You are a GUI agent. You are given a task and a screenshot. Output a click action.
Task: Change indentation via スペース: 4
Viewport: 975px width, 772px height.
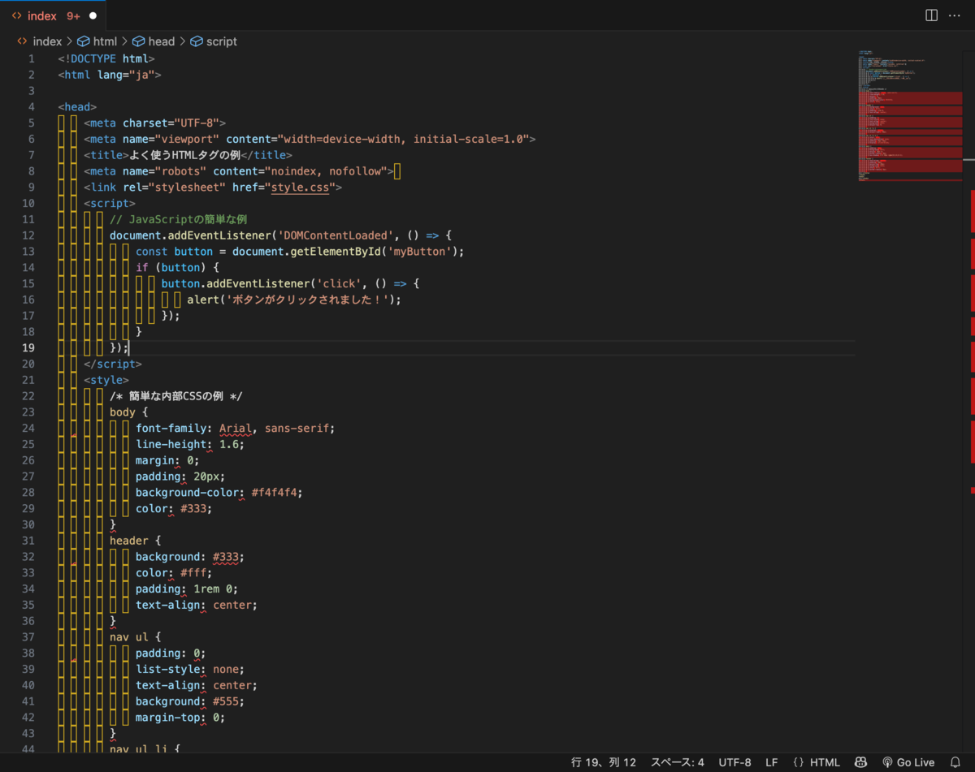pos(678,762)
